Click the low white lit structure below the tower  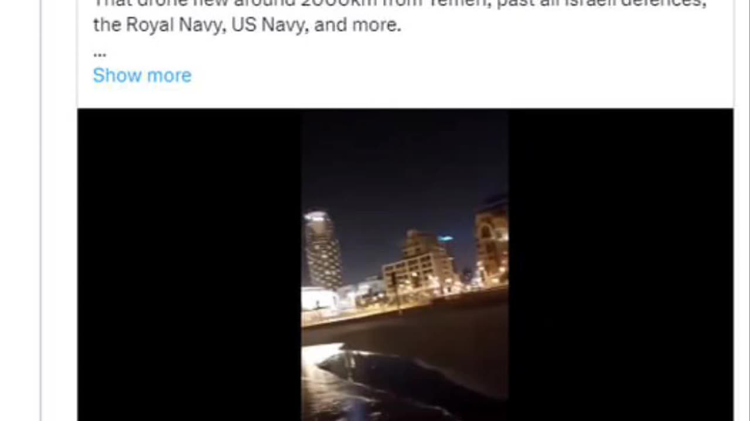pos(319,299)
